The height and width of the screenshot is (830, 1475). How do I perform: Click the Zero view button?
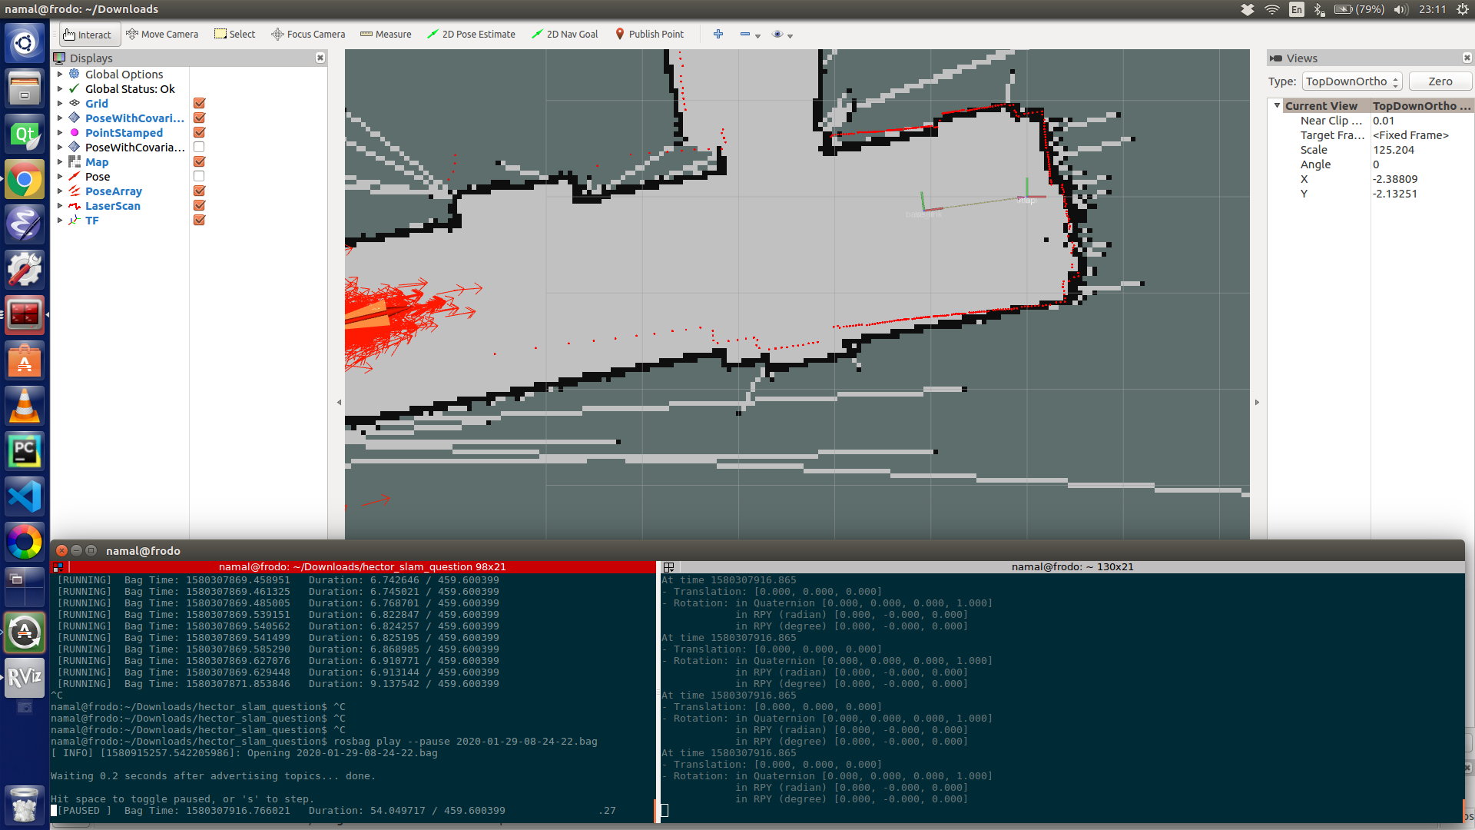(x=1440, y=81)
